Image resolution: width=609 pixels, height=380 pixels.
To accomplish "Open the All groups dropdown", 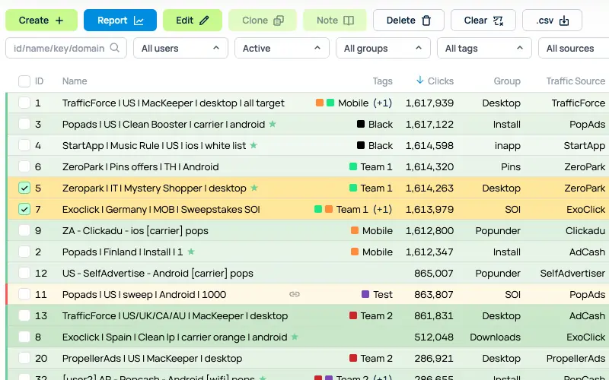I will point(383,48).
